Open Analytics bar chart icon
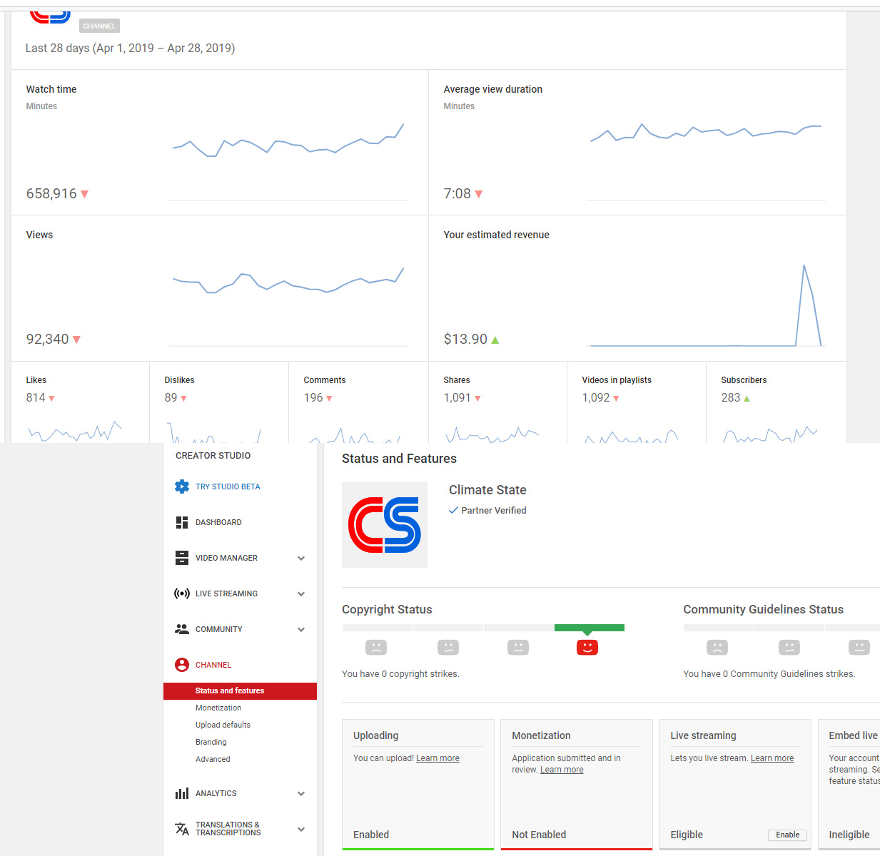880x856 pixels. (x=182, y=793)
